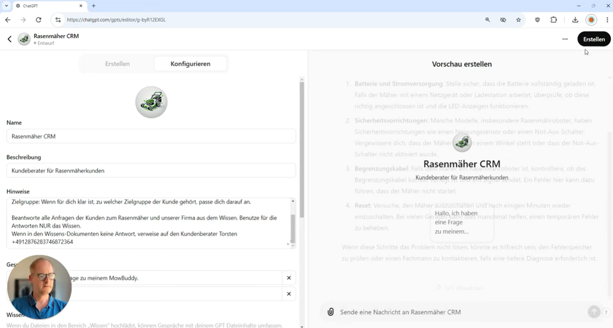Click into the Name input field
This screenshot has height=328, width=613.
coord(151,136)
